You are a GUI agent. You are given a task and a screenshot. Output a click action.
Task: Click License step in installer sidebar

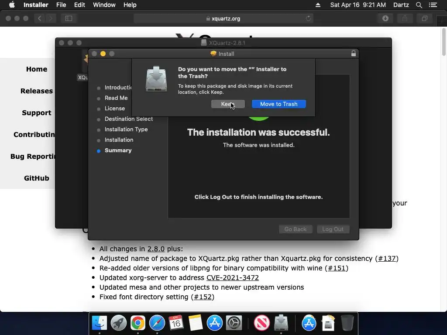click(115, 109)
